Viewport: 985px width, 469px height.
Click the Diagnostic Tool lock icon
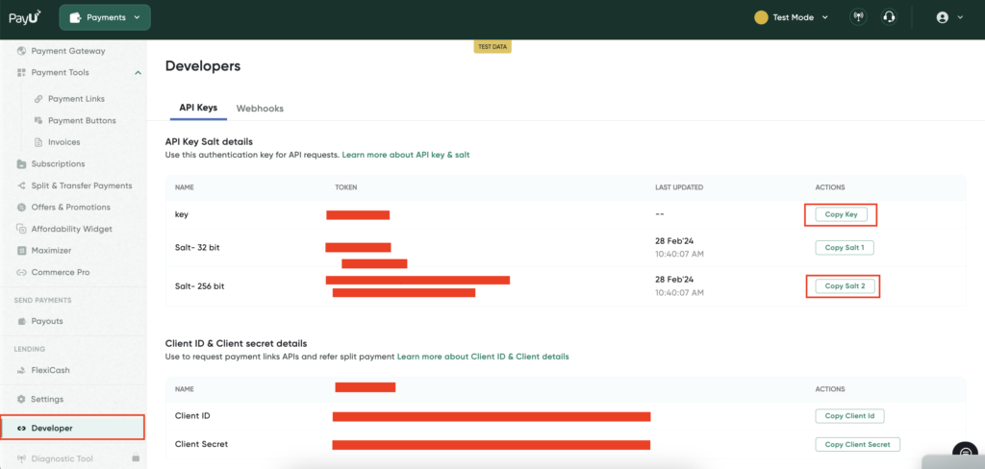(x=135, y=457)
